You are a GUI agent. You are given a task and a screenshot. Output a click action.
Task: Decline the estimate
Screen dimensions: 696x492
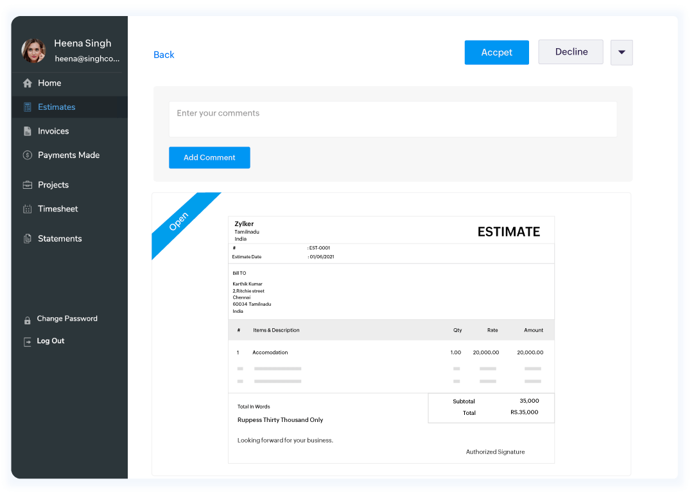click(570, 52)
